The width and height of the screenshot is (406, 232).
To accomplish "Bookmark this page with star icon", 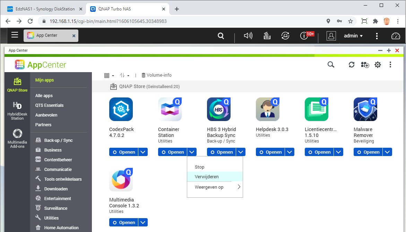I will point(350,21).
